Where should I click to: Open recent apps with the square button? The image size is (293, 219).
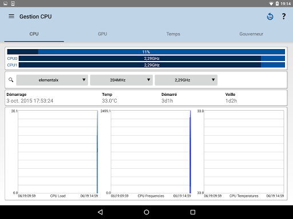[x=193, y=212]
